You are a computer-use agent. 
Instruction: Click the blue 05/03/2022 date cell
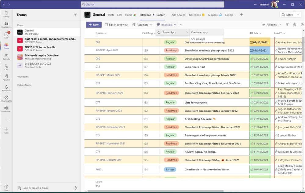260,50
